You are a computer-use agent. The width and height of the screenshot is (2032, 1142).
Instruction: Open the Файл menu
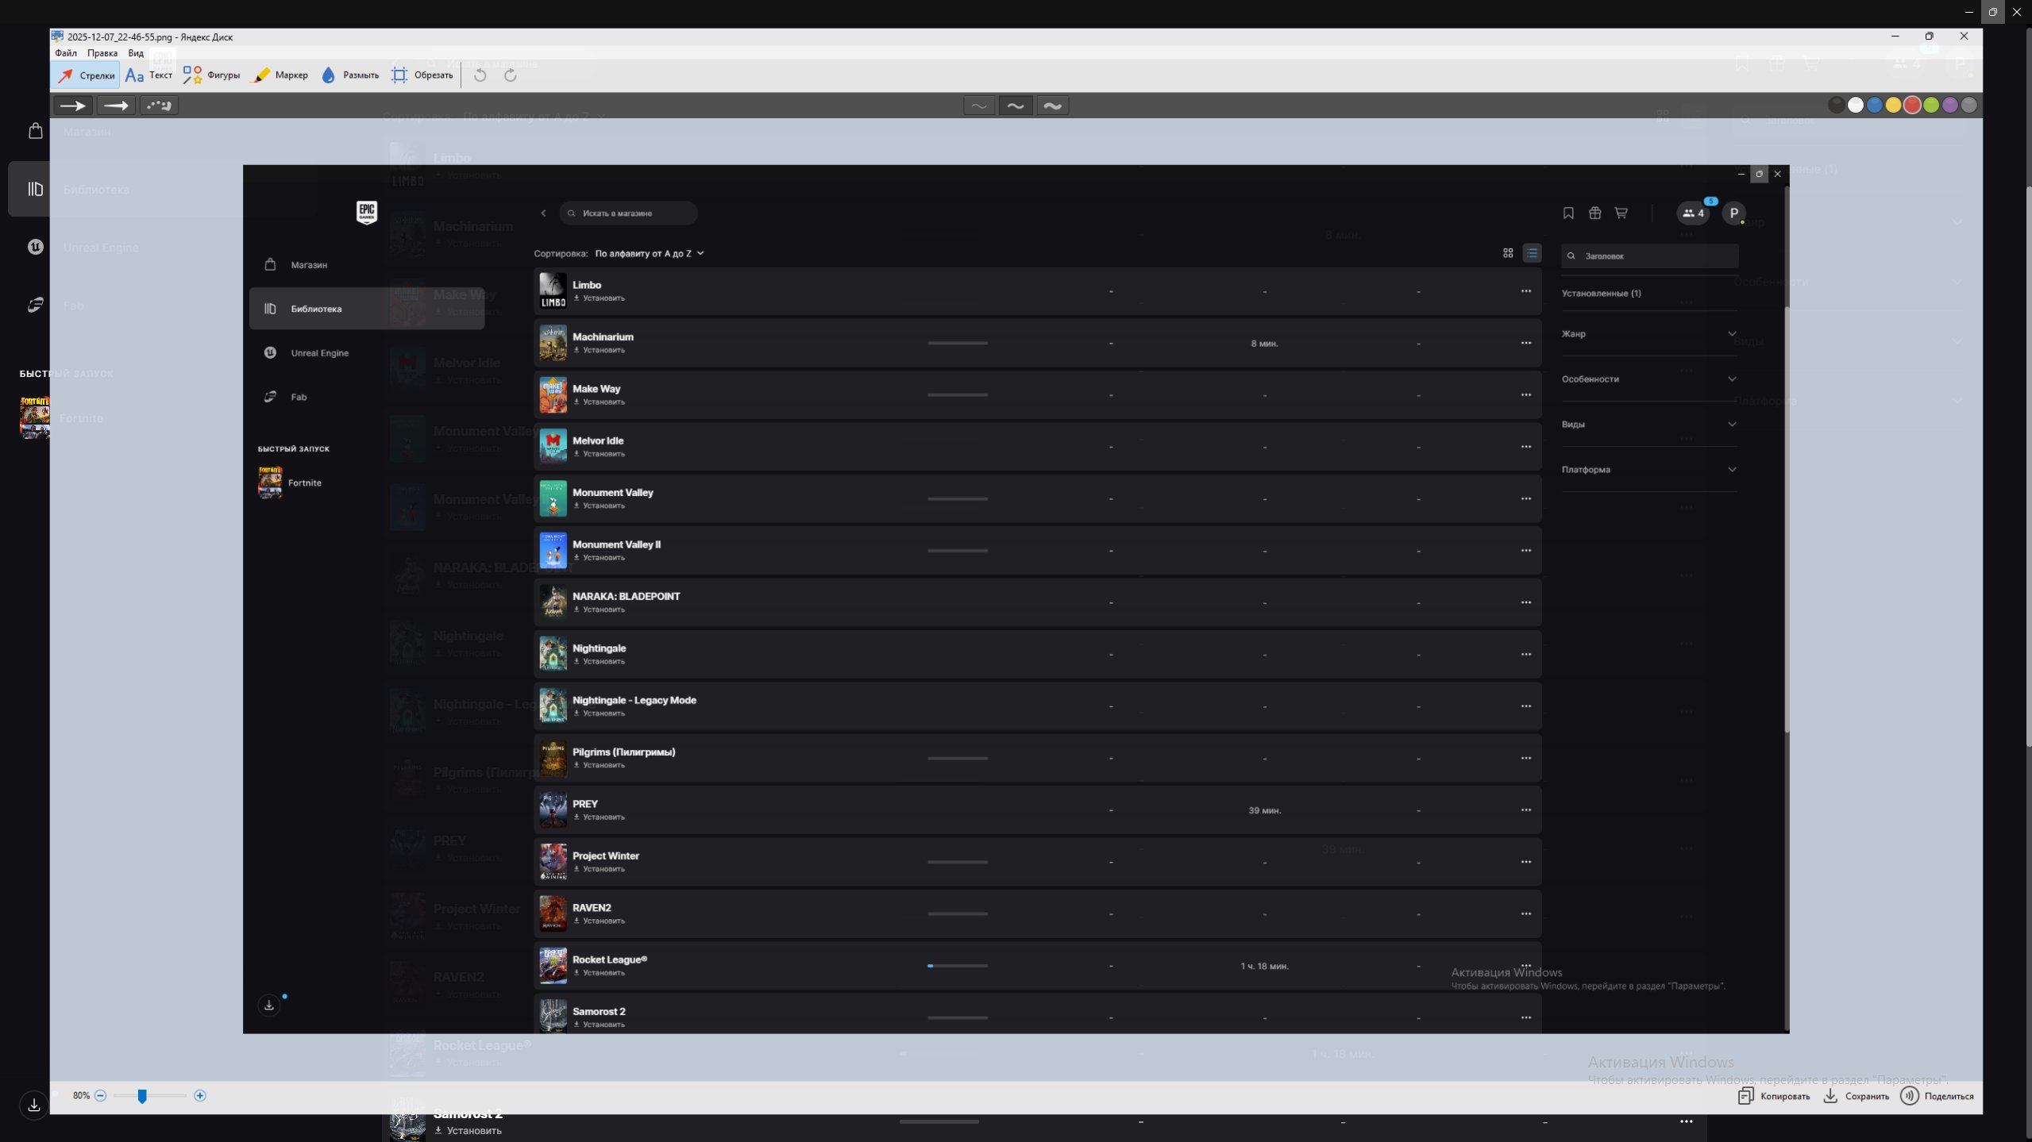(x=66, y=53)
